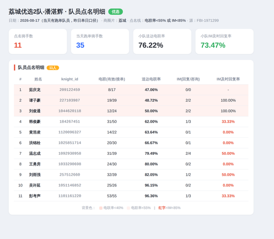Click the 53/55 电联 count in row 11
274x239 pixels.
(x=112, y=196)
